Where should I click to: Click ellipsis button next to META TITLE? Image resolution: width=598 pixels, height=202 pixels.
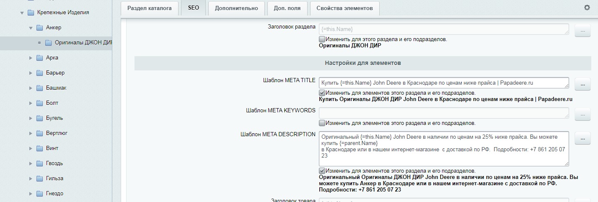click(582, 84)
